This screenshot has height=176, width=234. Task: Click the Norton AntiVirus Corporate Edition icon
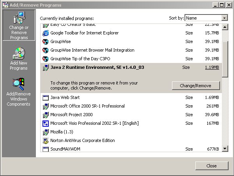pos(46,141)
